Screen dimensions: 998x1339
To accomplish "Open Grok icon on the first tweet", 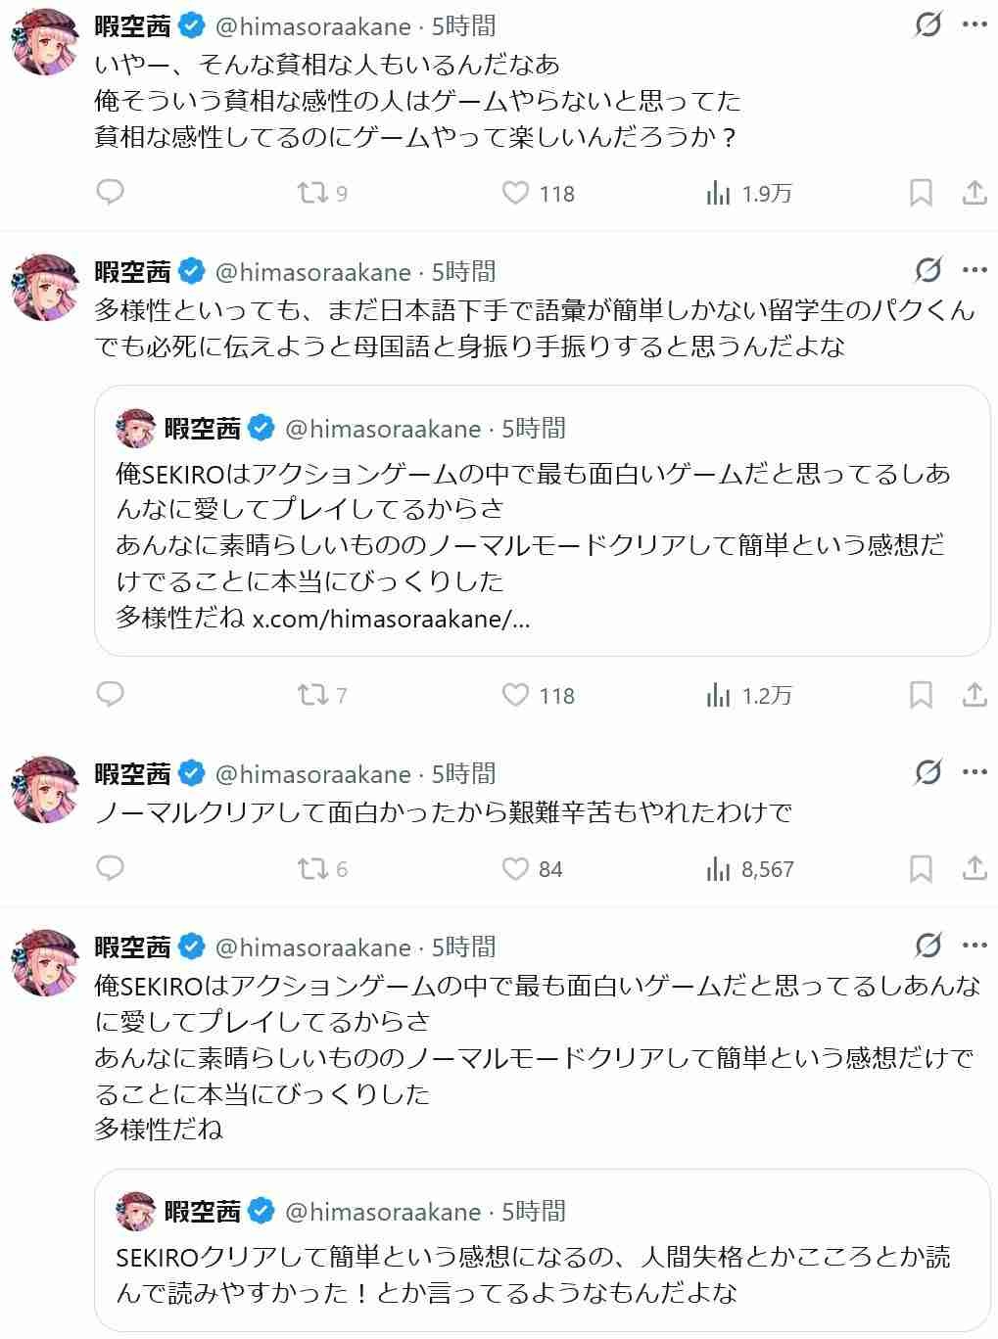I will pyautogui.click(x=927, y=24).
